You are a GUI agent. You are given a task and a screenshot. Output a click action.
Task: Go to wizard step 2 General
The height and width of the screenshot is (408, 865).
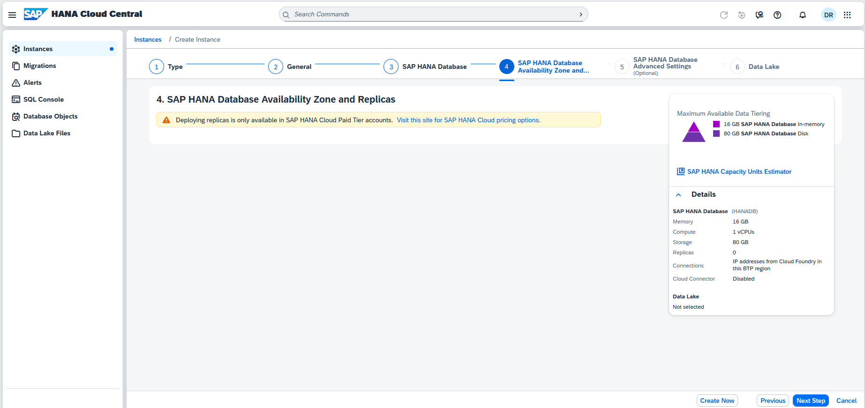[x=290, y=67]
